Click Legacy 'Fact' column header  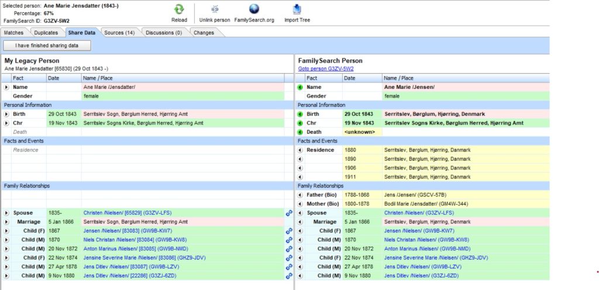click(29, 78)
